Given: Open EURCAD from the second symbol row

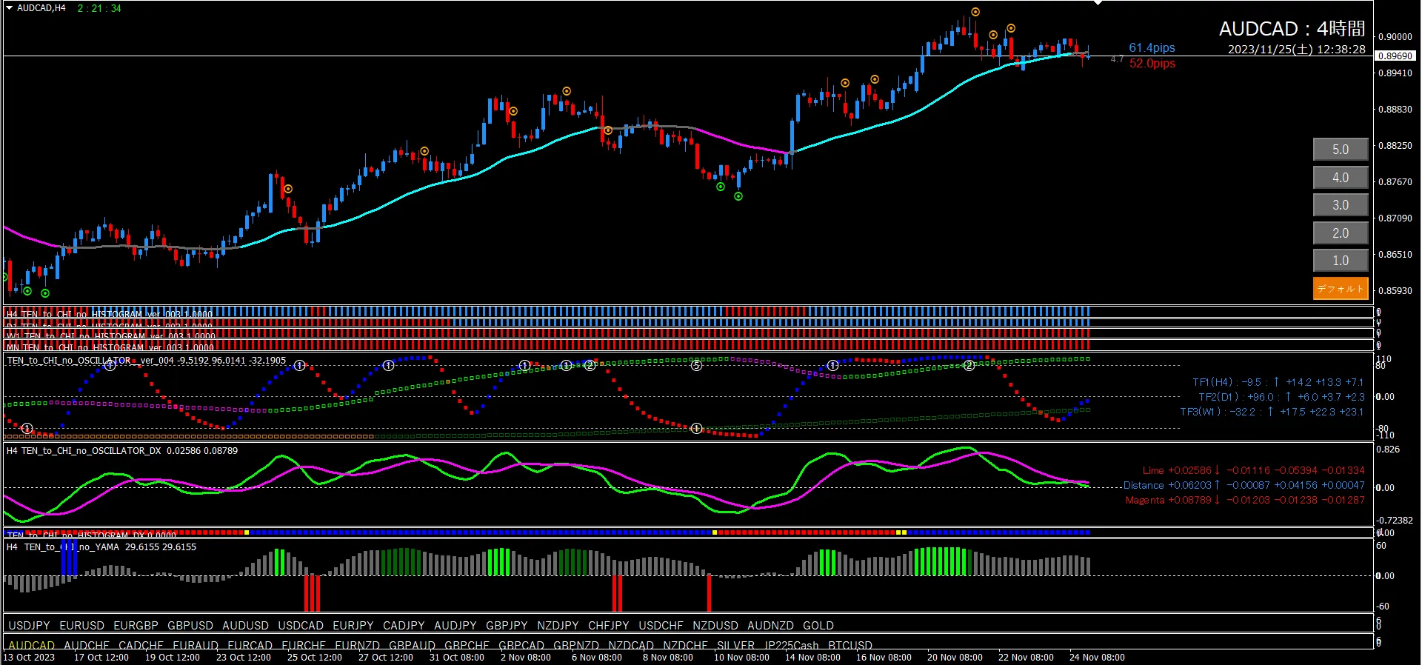Looking at the screenshot, I should coord(250,646).
